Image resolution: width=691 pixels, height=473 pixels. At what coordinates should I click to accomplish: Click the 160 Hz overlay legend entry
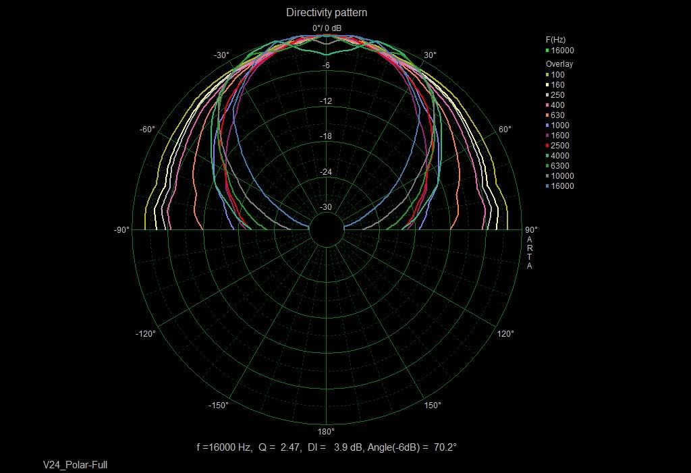[557, 85]
